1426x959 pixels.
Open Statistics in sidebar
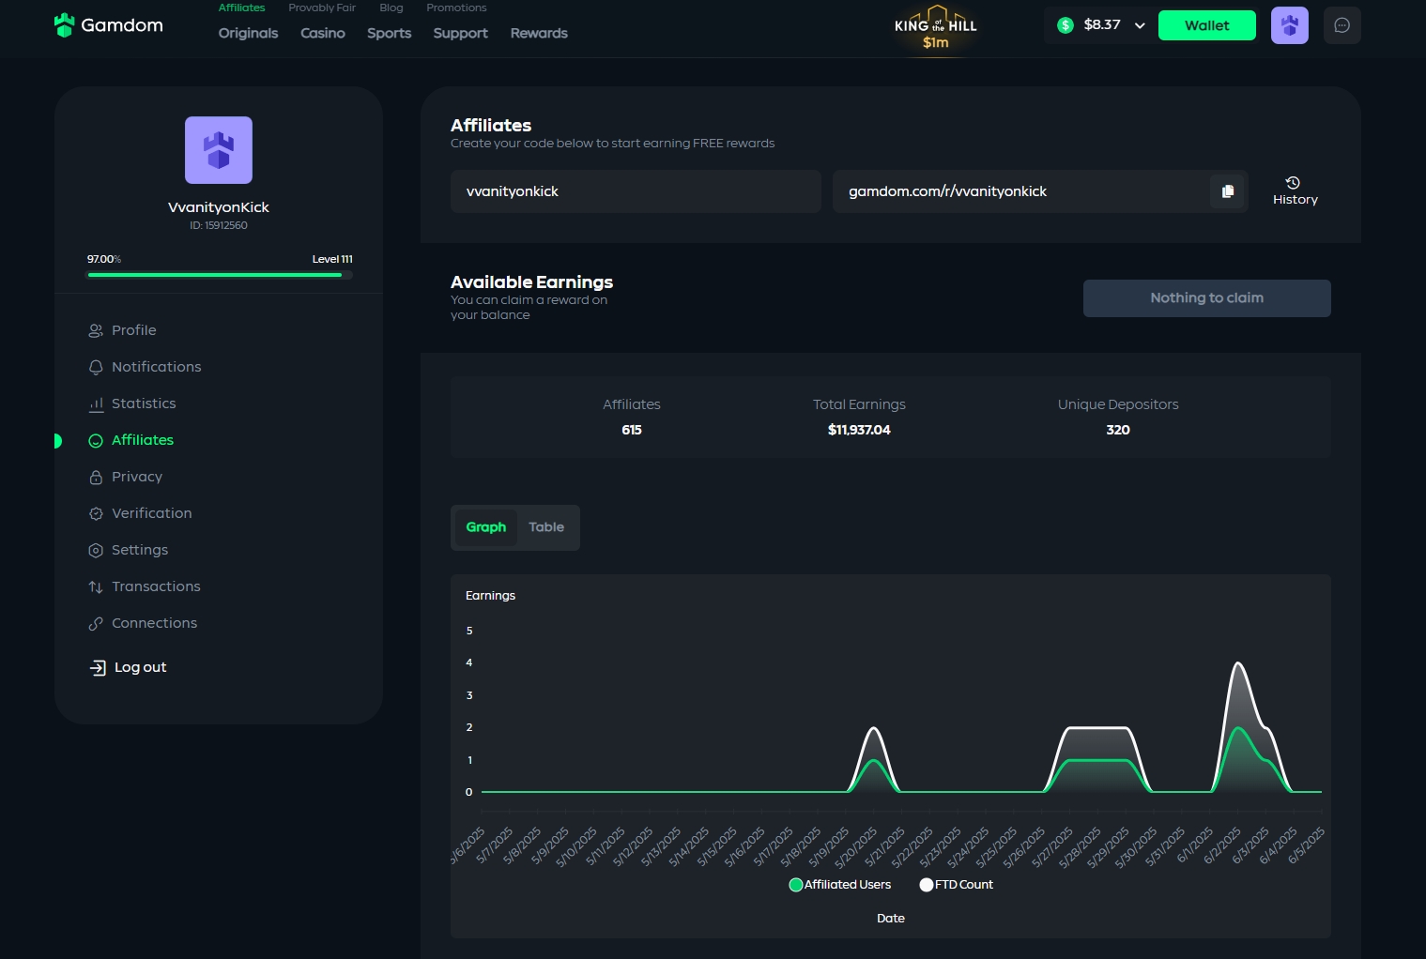[144, 403]
